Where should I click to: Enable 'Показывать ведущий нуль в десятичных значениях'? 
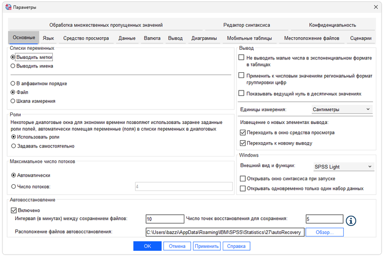pos(242,94)
